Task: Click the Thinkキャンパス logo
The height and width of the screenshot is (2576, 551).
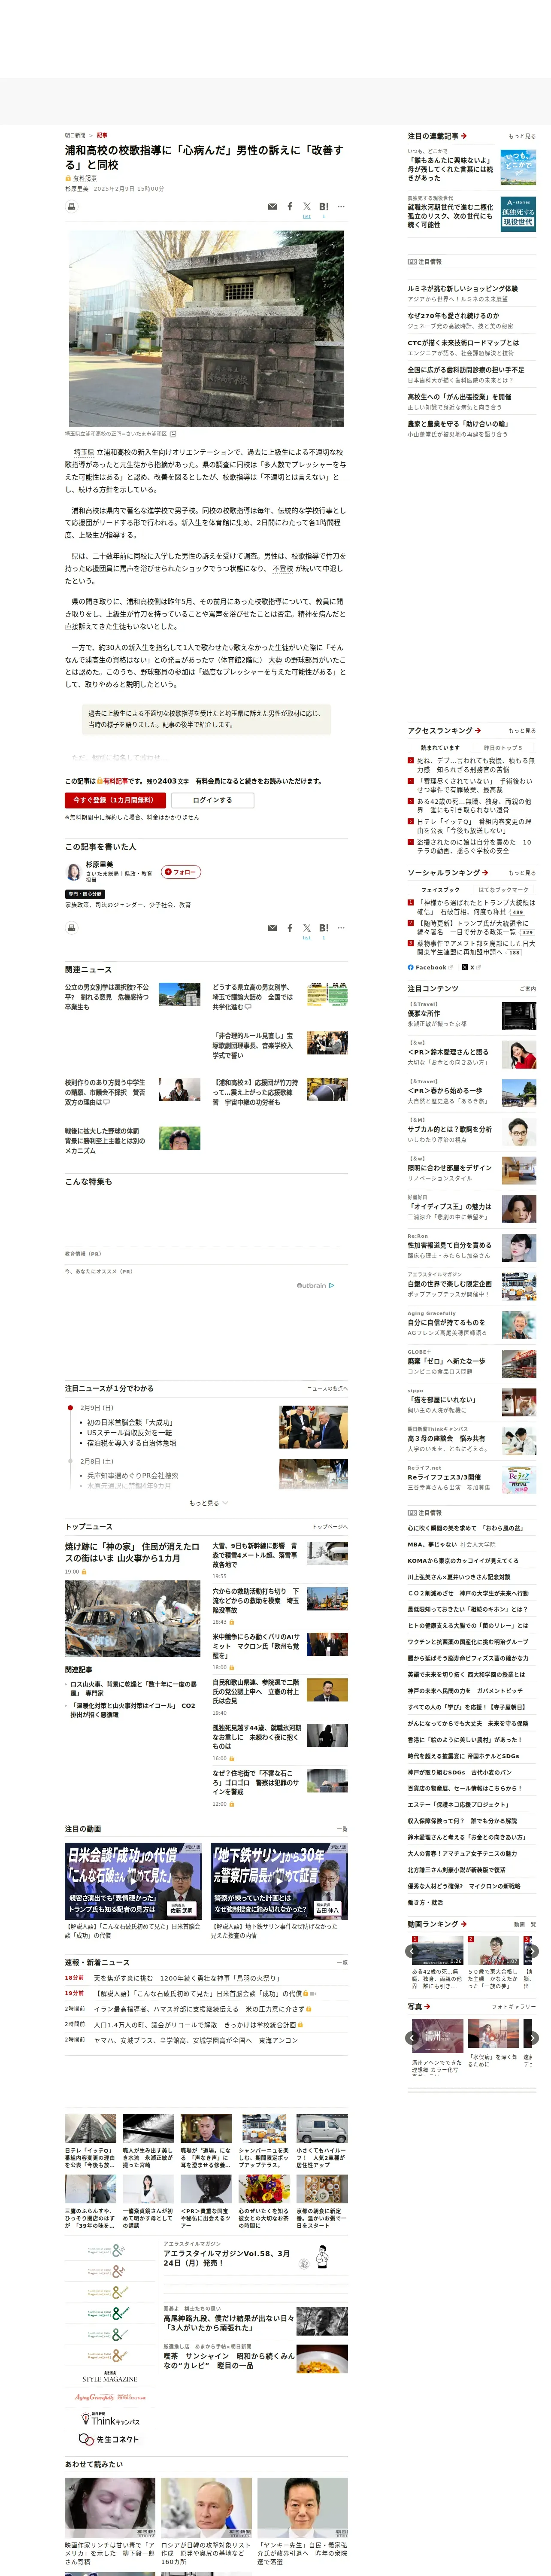Action: 110,2419
